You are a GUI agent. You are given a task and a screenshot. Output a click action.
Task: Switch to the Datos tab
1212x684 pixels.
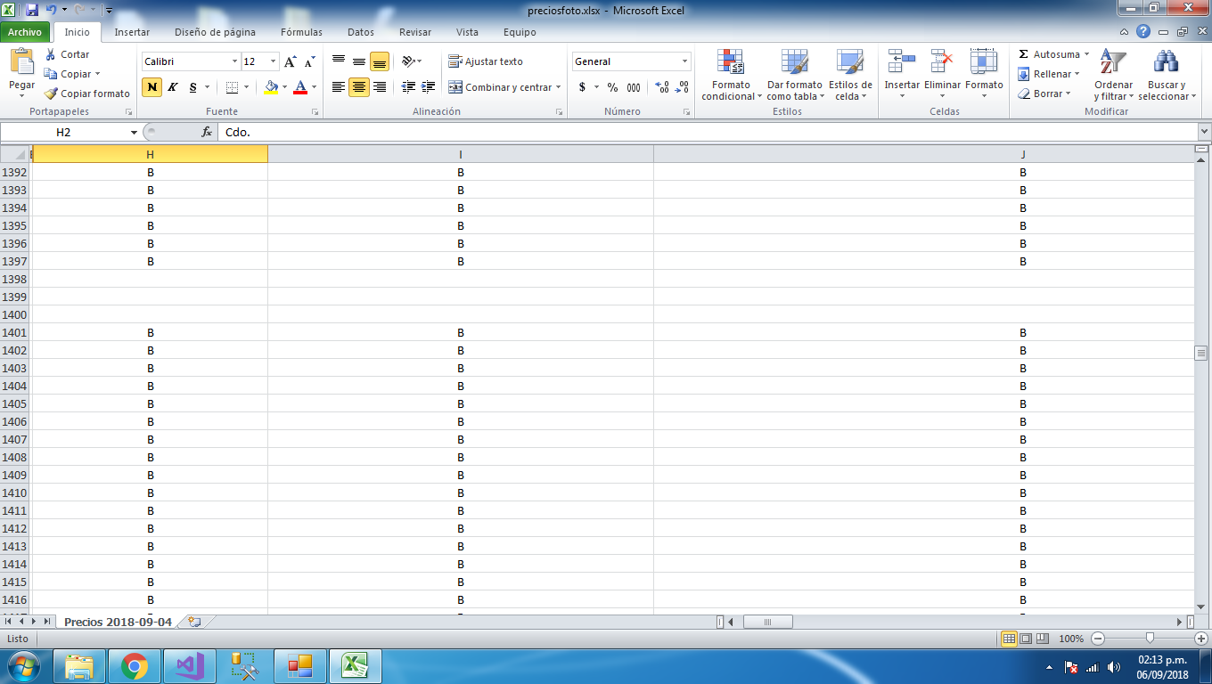pos(361,32)
